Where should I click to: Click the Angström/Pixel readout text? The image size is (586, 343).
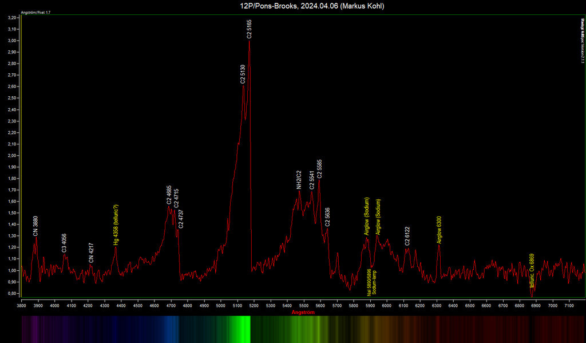36,12
